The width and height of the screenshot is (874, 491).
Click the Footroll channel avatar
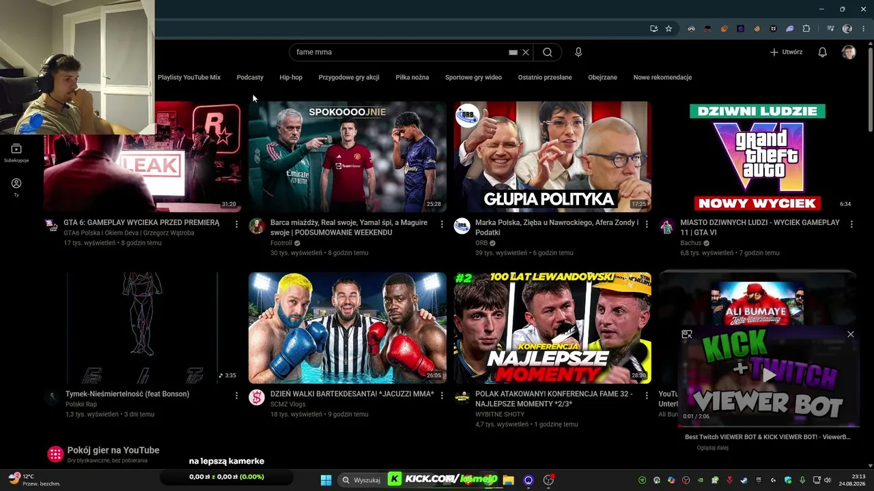click(x=257, y=226)
